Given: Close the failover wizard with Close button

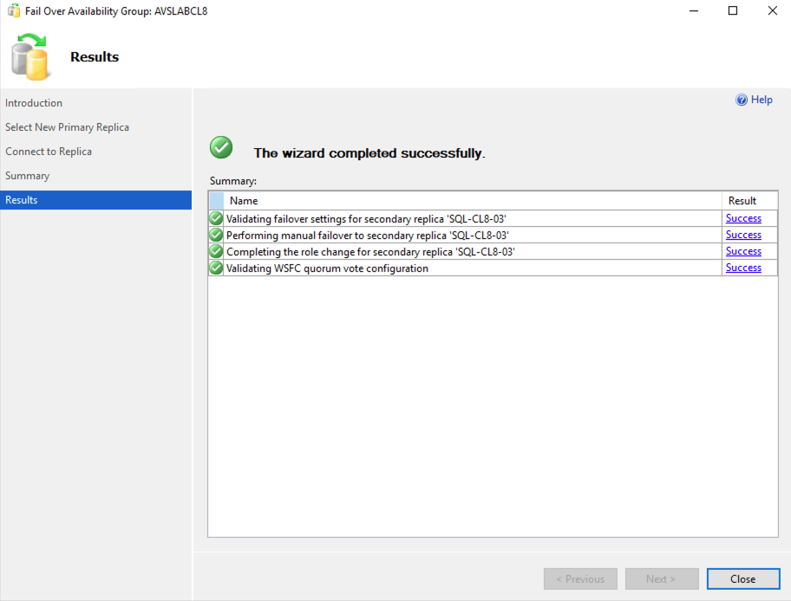Looking at the screenshot, I should click(743, 578).
